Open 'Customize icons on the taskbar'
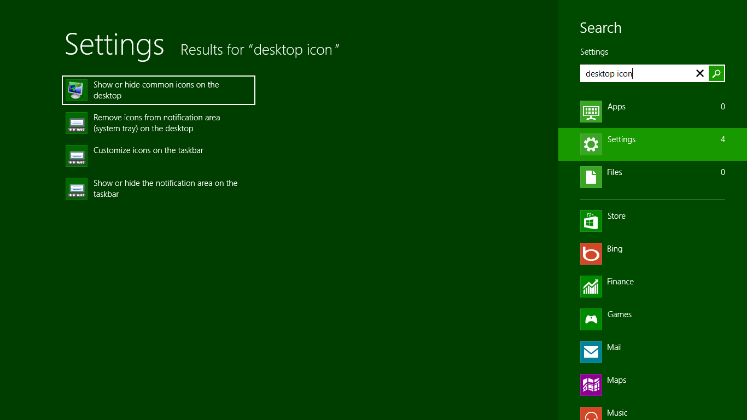 point(148,150)
